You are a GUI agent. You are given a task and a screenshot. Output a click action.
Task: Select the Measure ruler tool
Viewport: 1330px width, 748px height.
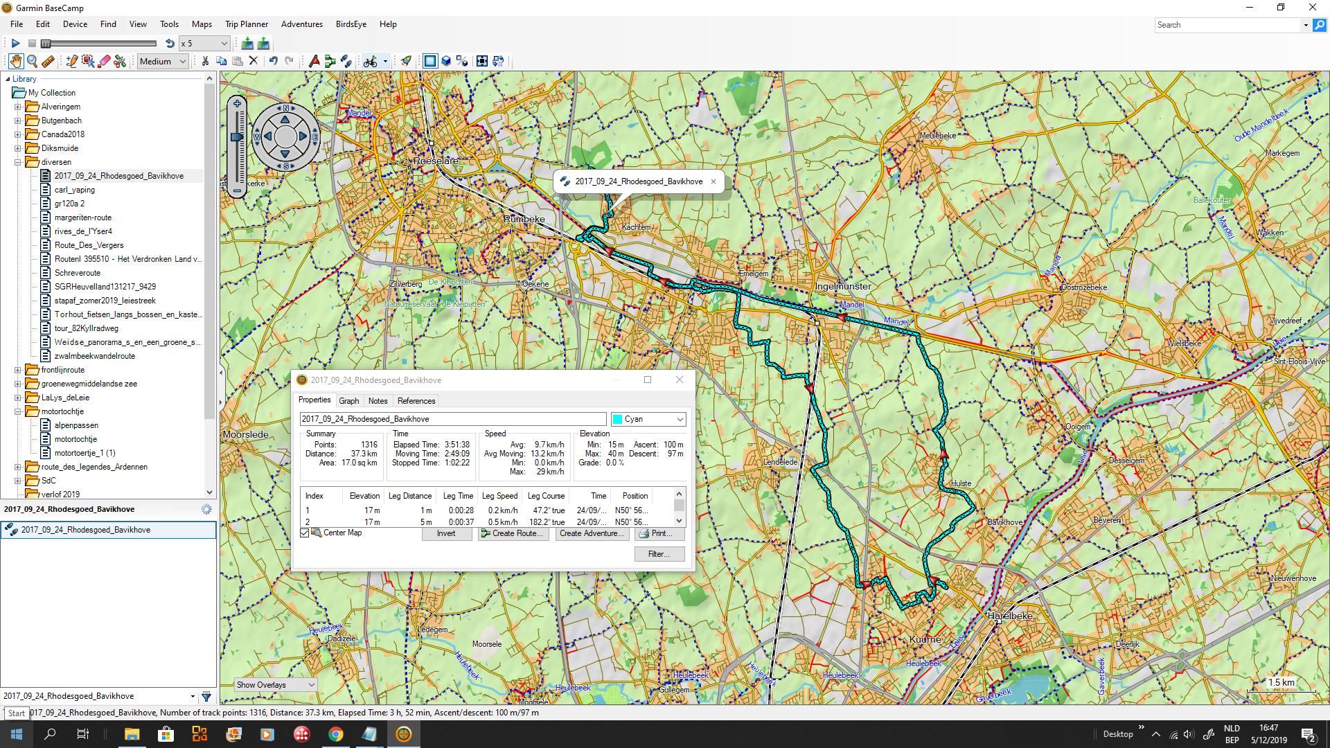48,62
